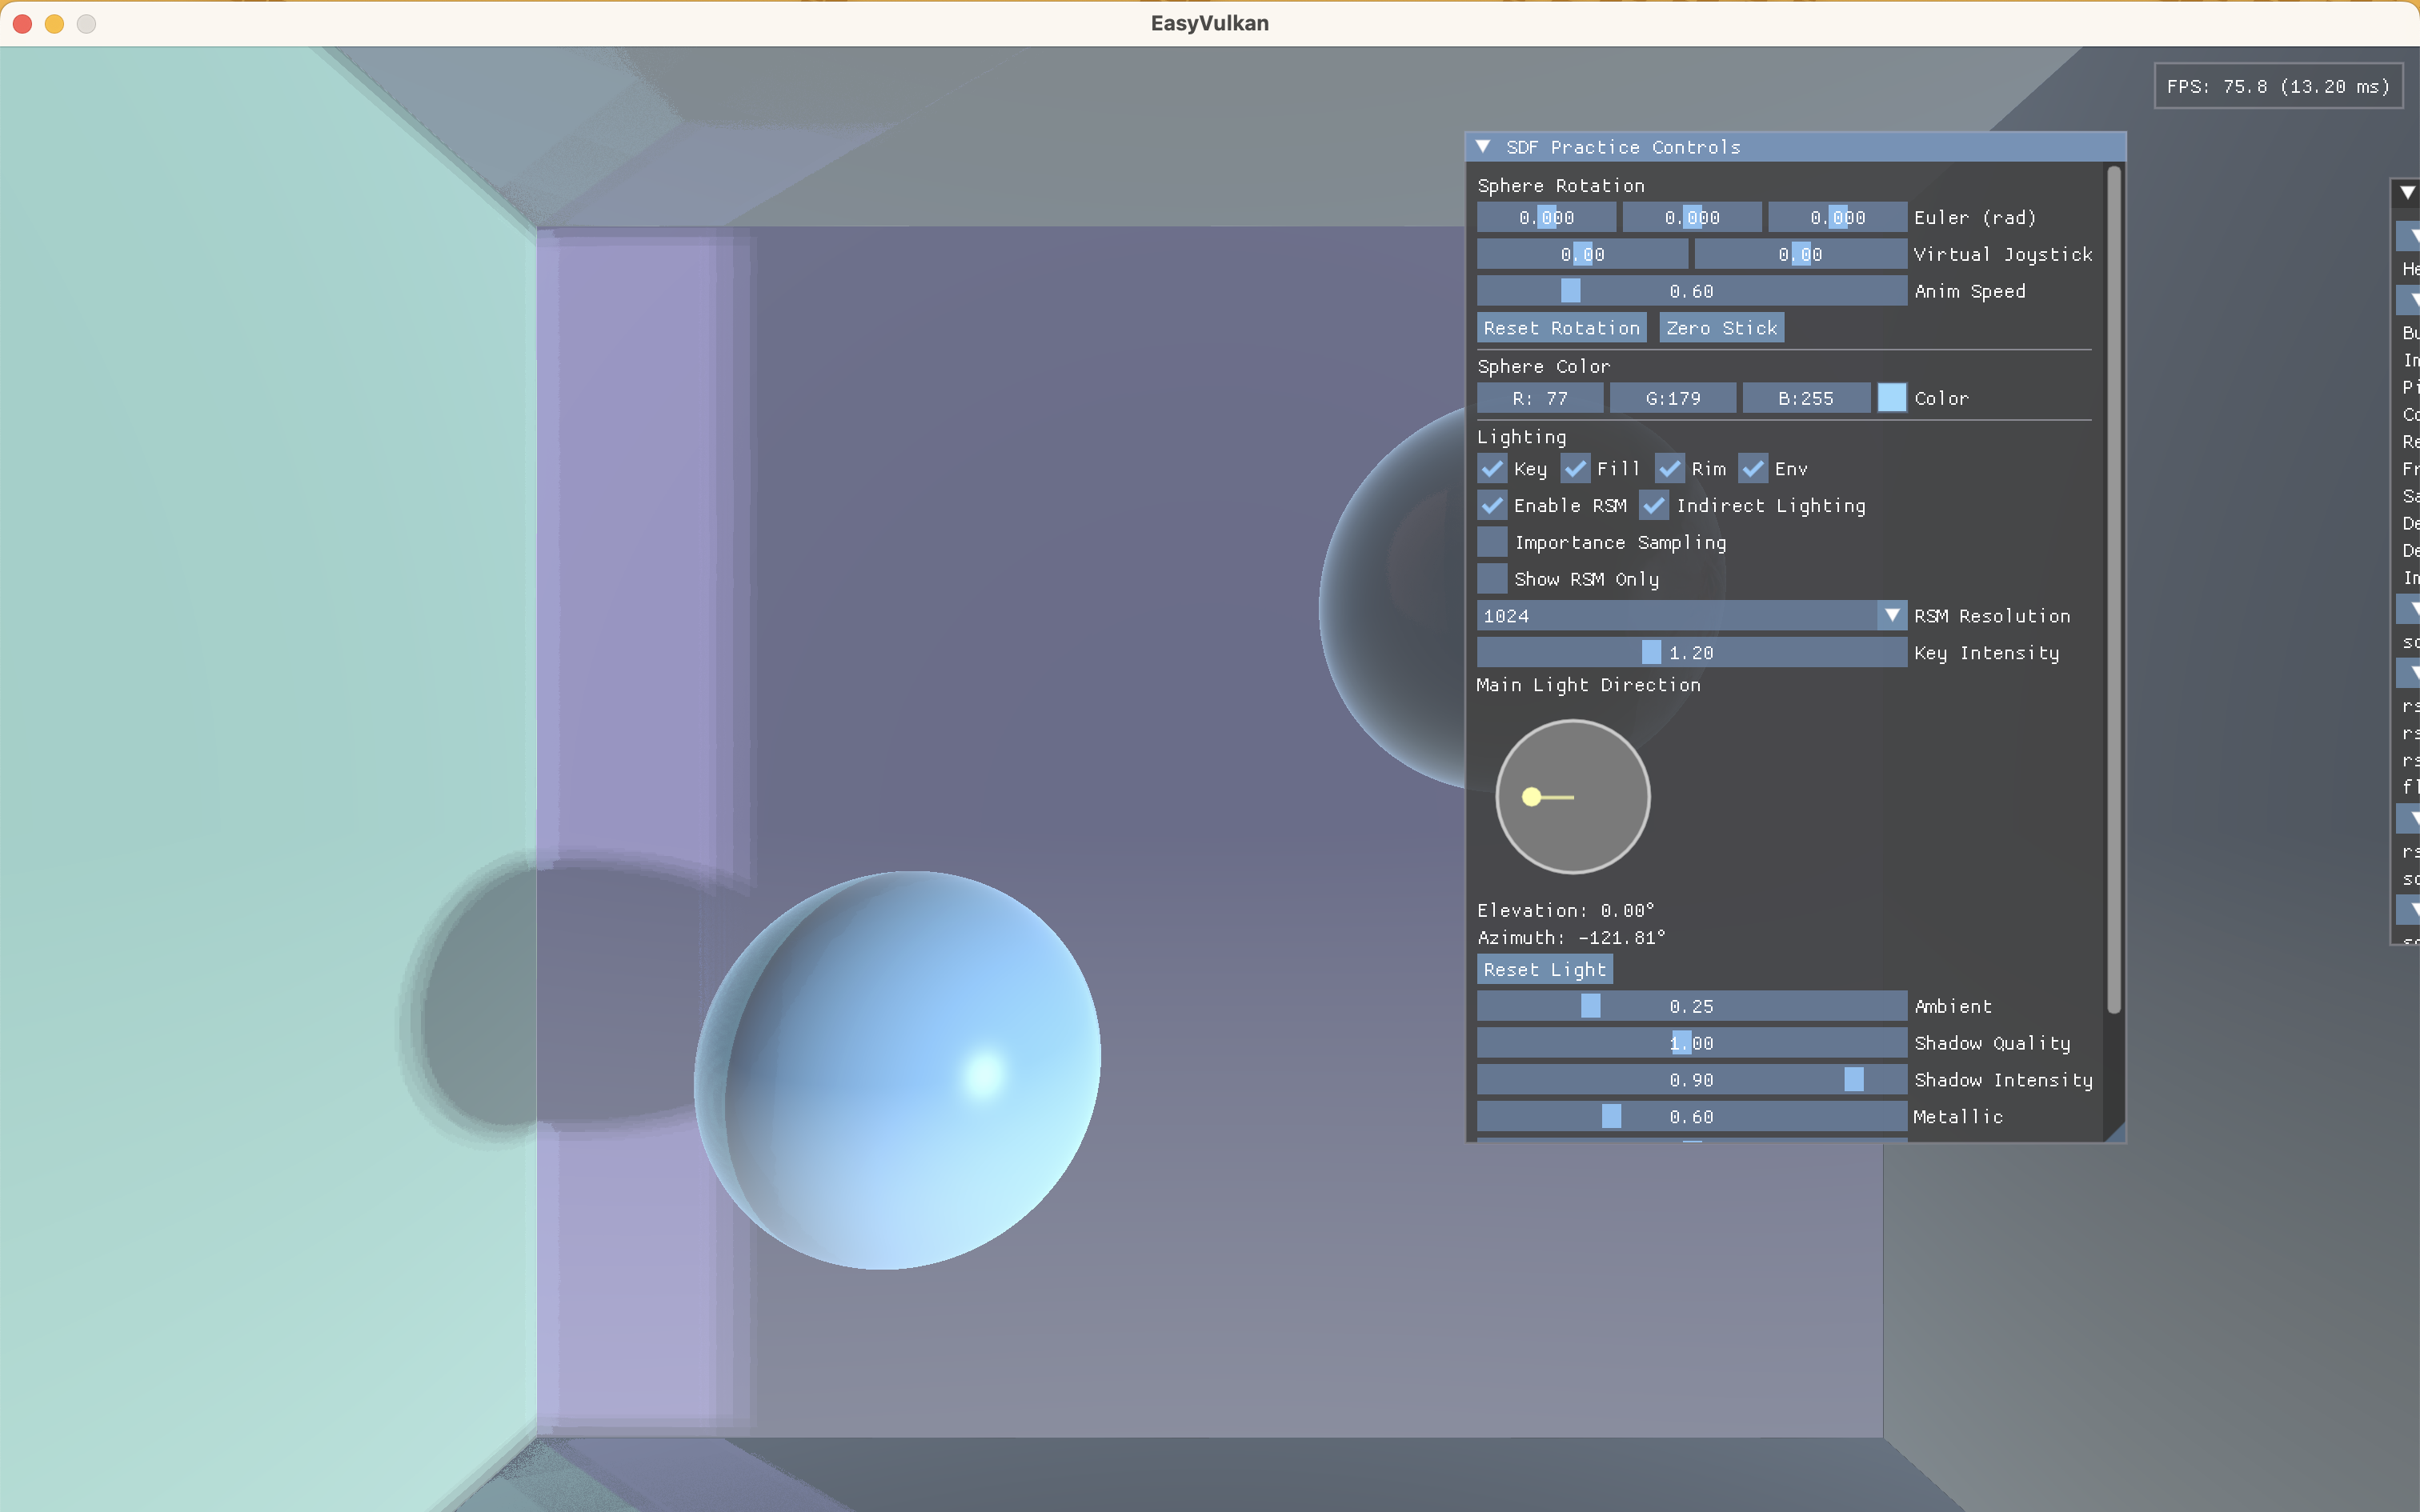The image size is (2420, 1512).
Task: Click the yellow light direction handle
Action: (1531, 797)
